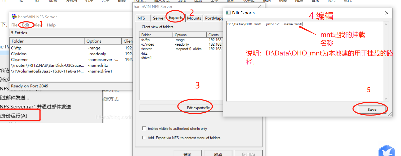
Task: Switch to the Exports tab
Action: pos(176,18)
